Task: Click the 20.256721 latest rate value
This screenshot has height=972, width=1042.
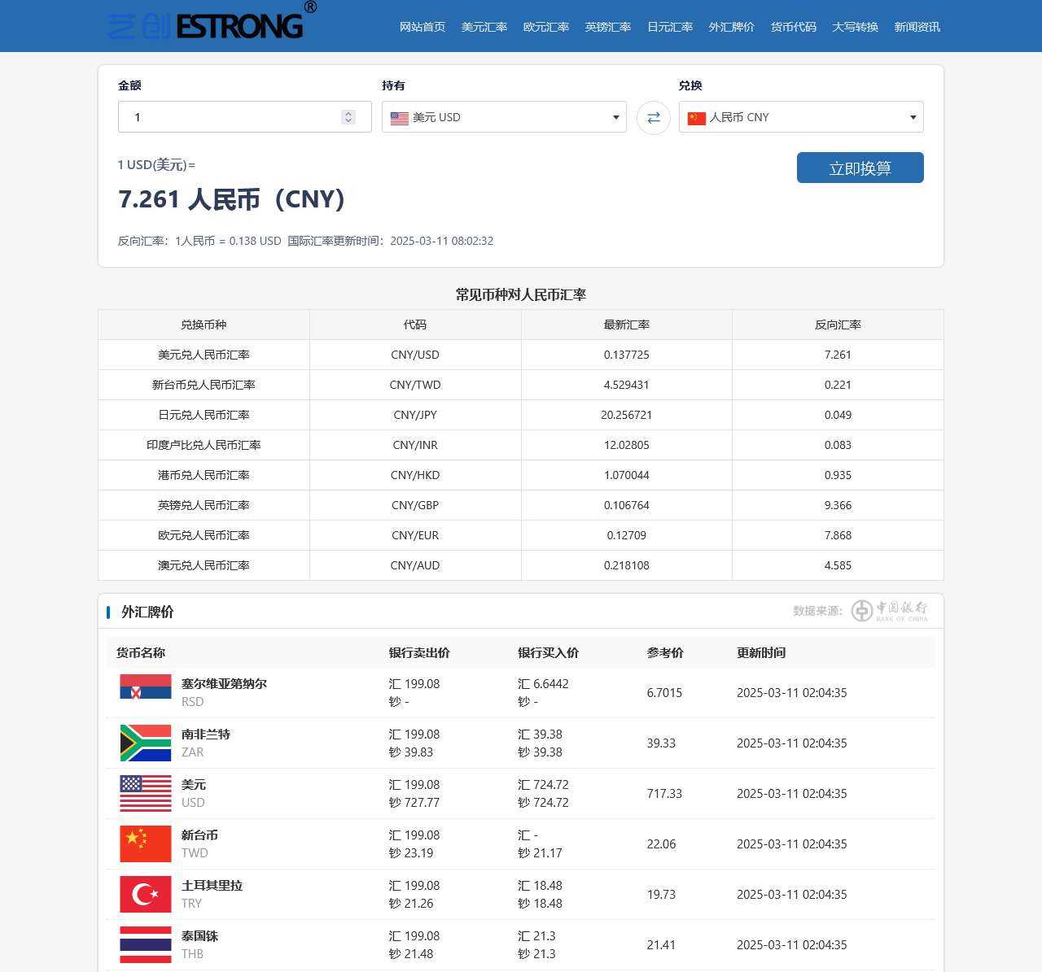Action: (x=627, y=415)
